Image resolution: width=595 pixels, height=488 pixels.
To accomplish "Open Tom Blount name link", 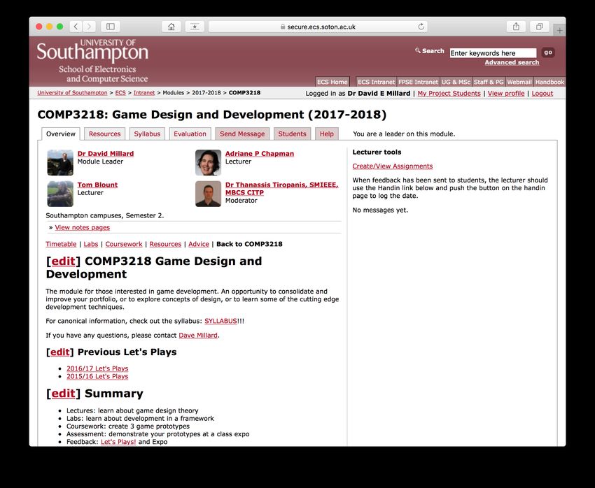I will pyautogui.click(x=97, y=185).
